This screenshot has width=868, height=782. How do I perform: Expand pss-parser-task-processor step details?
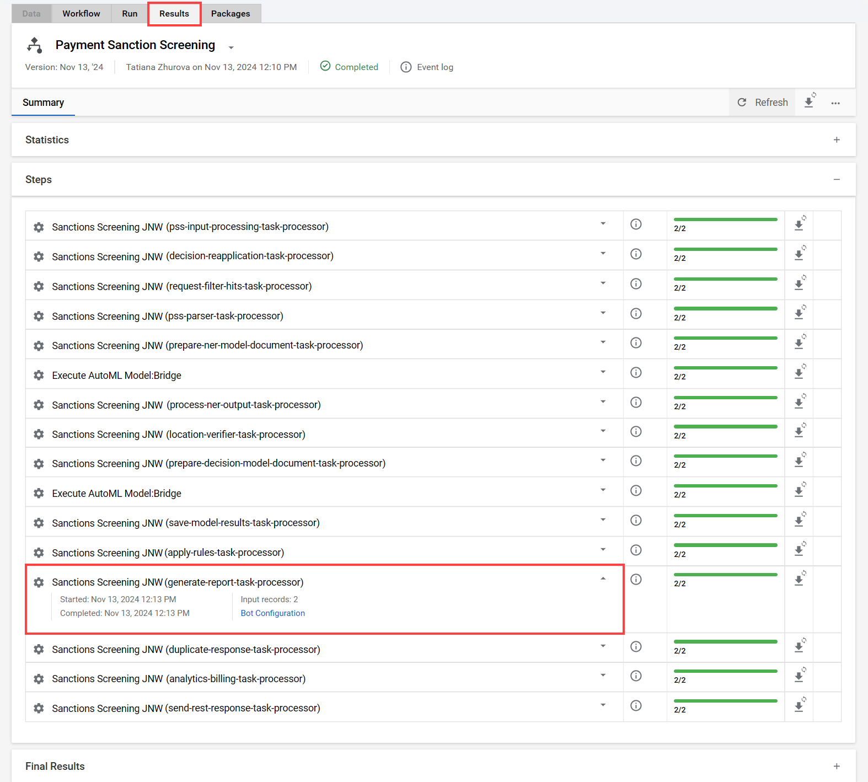[x=603, y=313]
